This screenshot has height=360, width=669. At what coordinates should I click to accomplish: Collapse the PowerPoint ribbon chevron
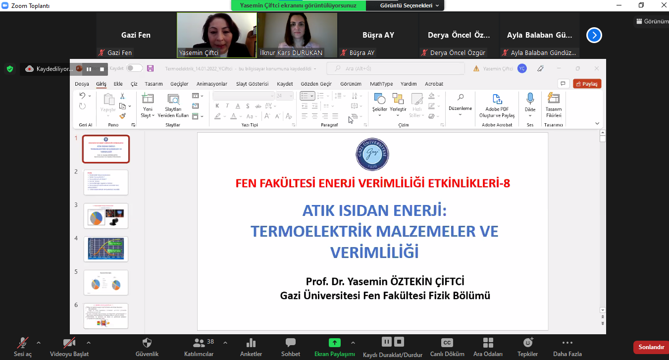pos(597,123)
